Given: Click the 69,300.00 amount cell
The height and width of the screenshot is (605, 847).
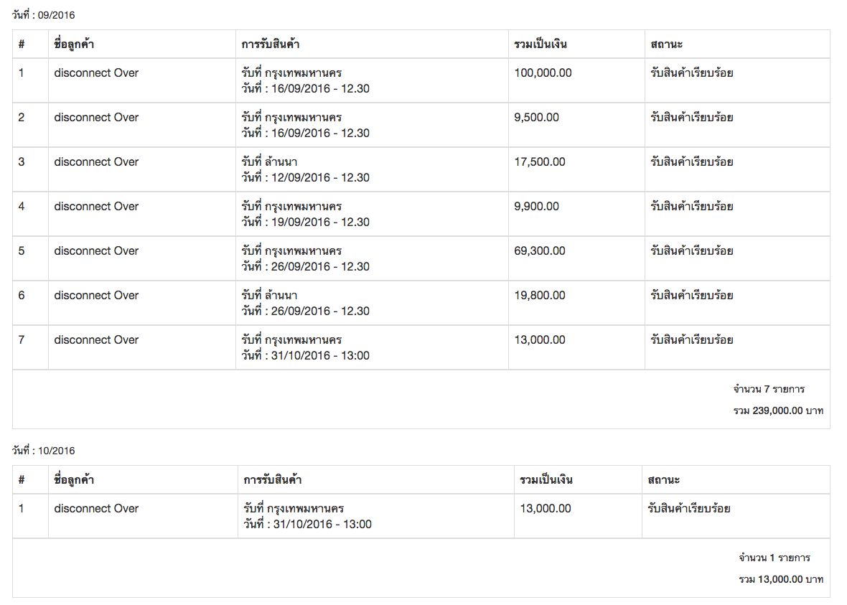Looking at the screenshot, I should [x=540, y=251].
